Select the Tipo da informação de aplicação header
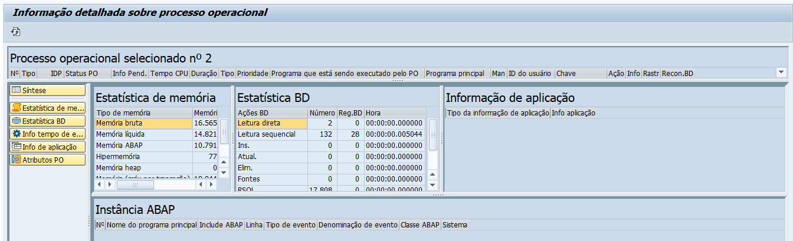 click(498, 113)
